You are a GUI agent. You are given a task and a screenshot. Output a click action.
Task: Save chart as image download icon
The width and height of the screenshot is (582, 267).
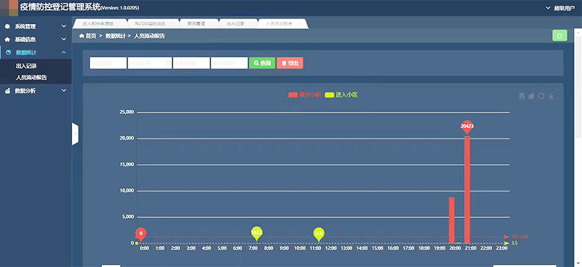pos(551,96)
